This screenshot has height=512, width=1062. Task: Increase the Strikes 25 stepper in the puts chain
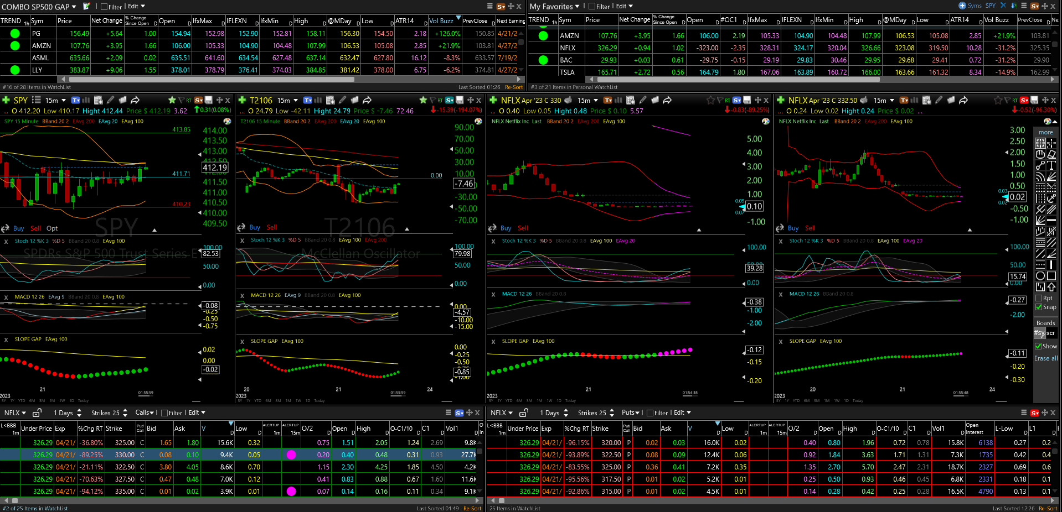pos(611,410)
